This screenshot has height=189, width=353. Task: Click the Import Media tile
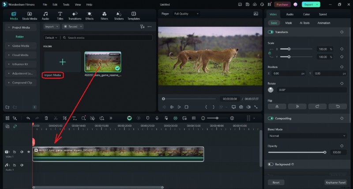coord(62,62)
